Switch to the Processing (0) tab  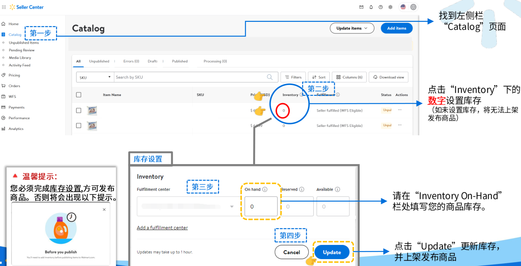pos(215,61)
